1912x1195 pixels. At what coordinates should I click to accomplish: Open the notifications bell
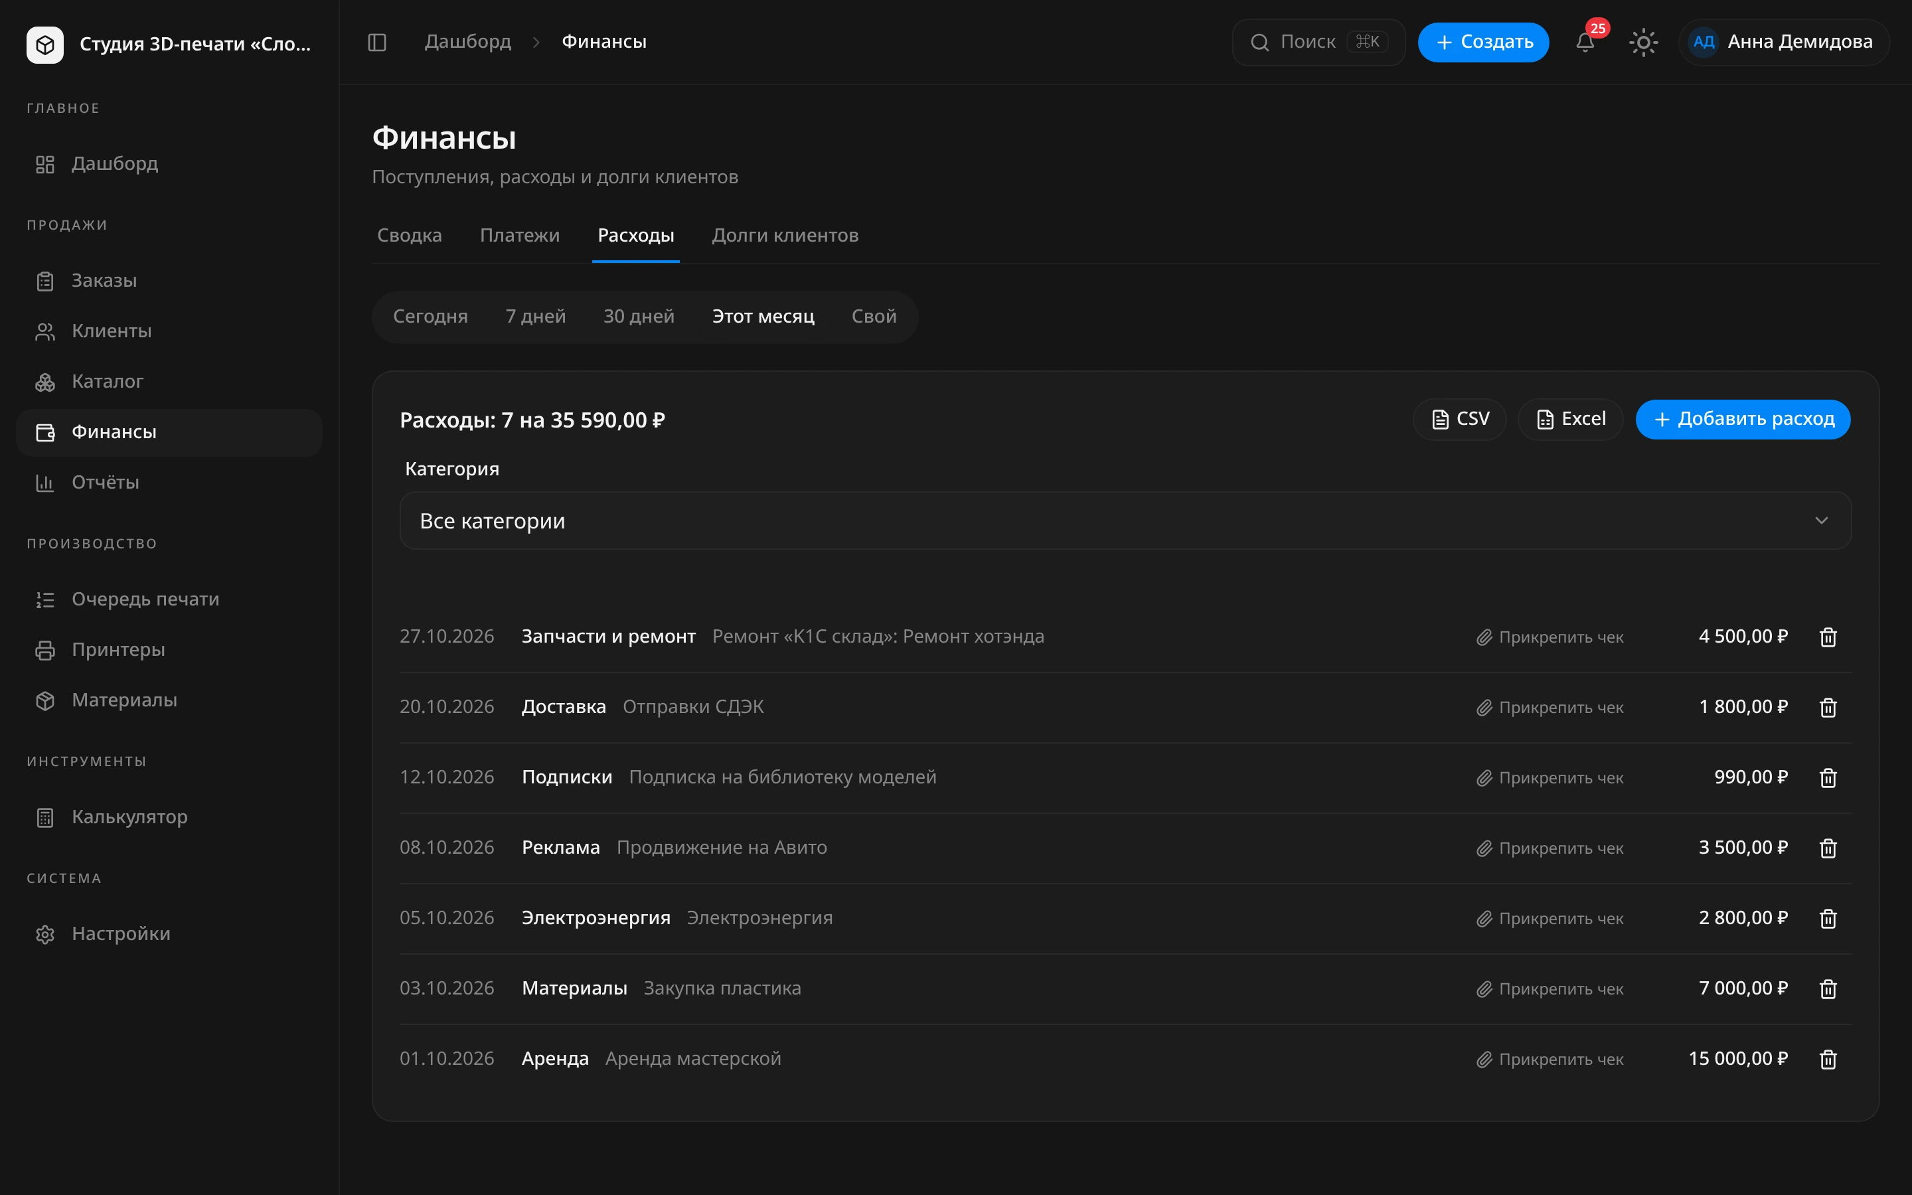point(1585,42)
